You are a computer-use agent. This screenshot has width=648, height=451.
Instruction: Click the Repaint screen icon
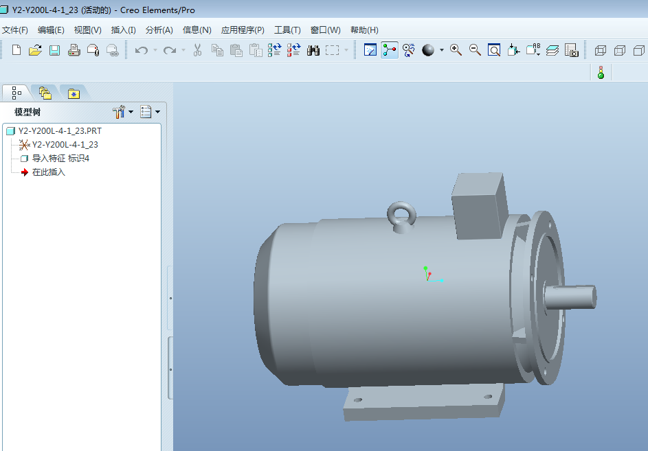(x=370, y=50)
